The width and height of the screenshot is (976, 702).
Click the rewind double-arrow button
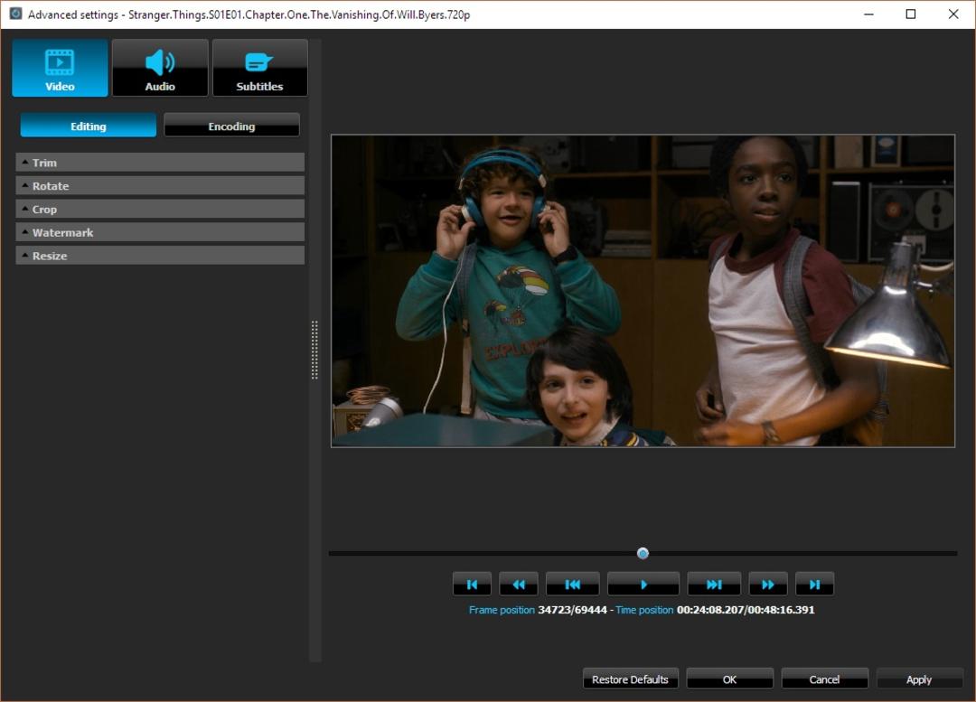(519, 585)
